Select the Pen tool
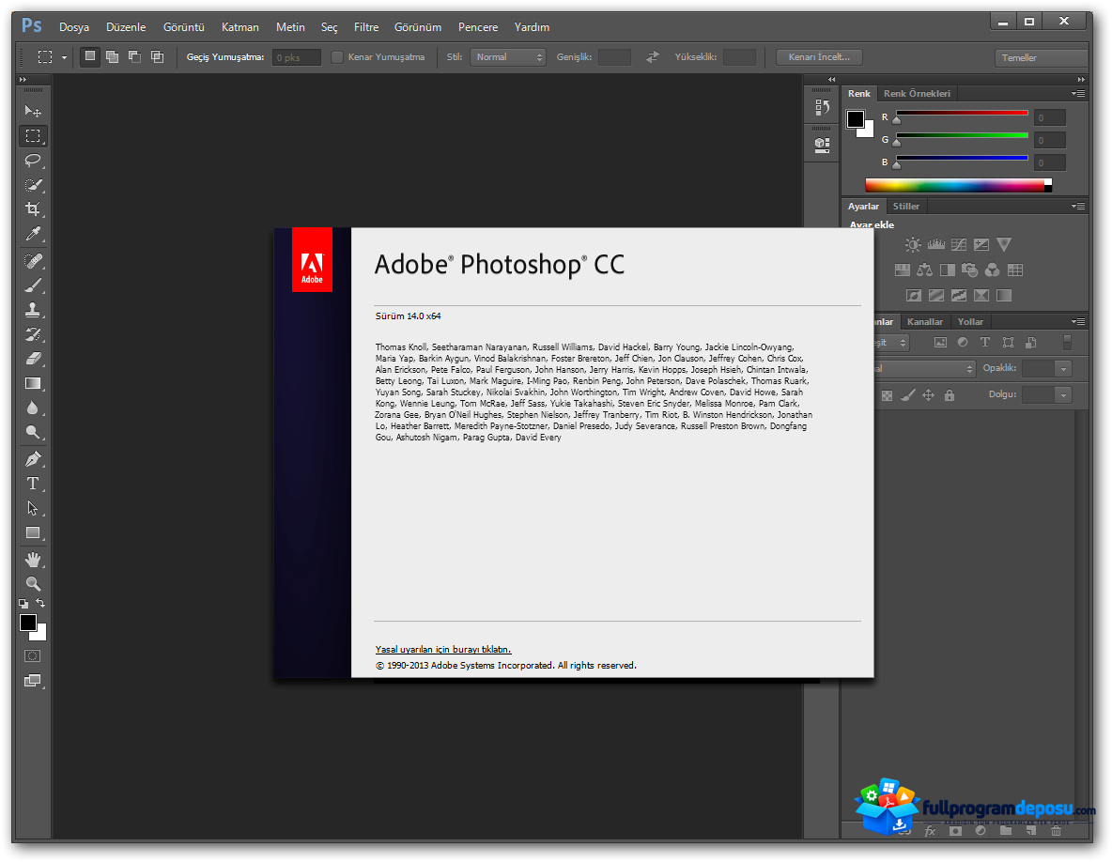Screen dimensions: 1112x862 point(33,459)
